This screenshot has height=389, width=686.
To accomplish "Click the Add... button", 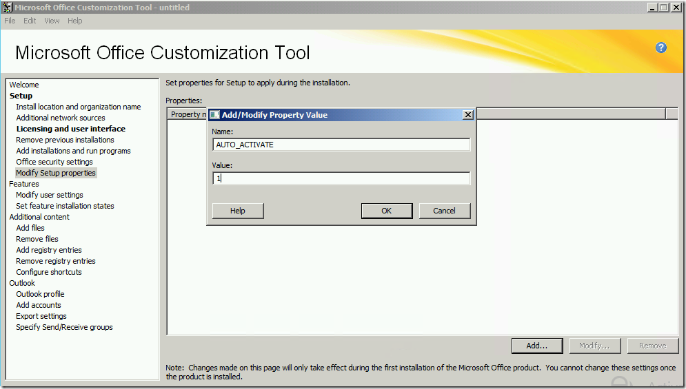I will [x=537, y=346].
